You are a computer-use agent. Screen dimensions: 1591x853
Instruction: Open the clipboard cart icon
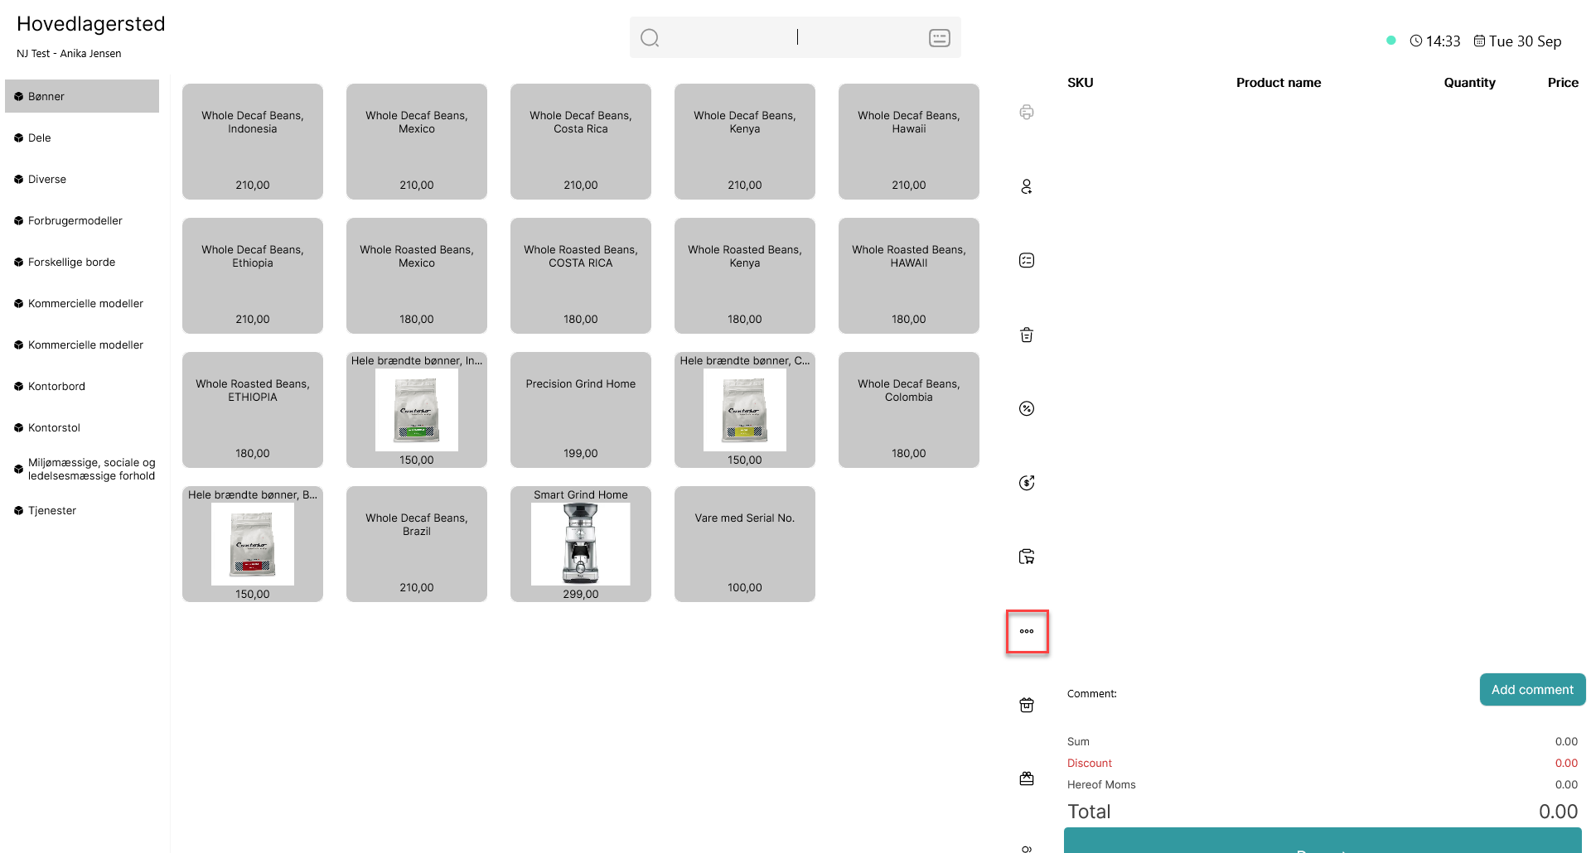(x=1027, y=557)
